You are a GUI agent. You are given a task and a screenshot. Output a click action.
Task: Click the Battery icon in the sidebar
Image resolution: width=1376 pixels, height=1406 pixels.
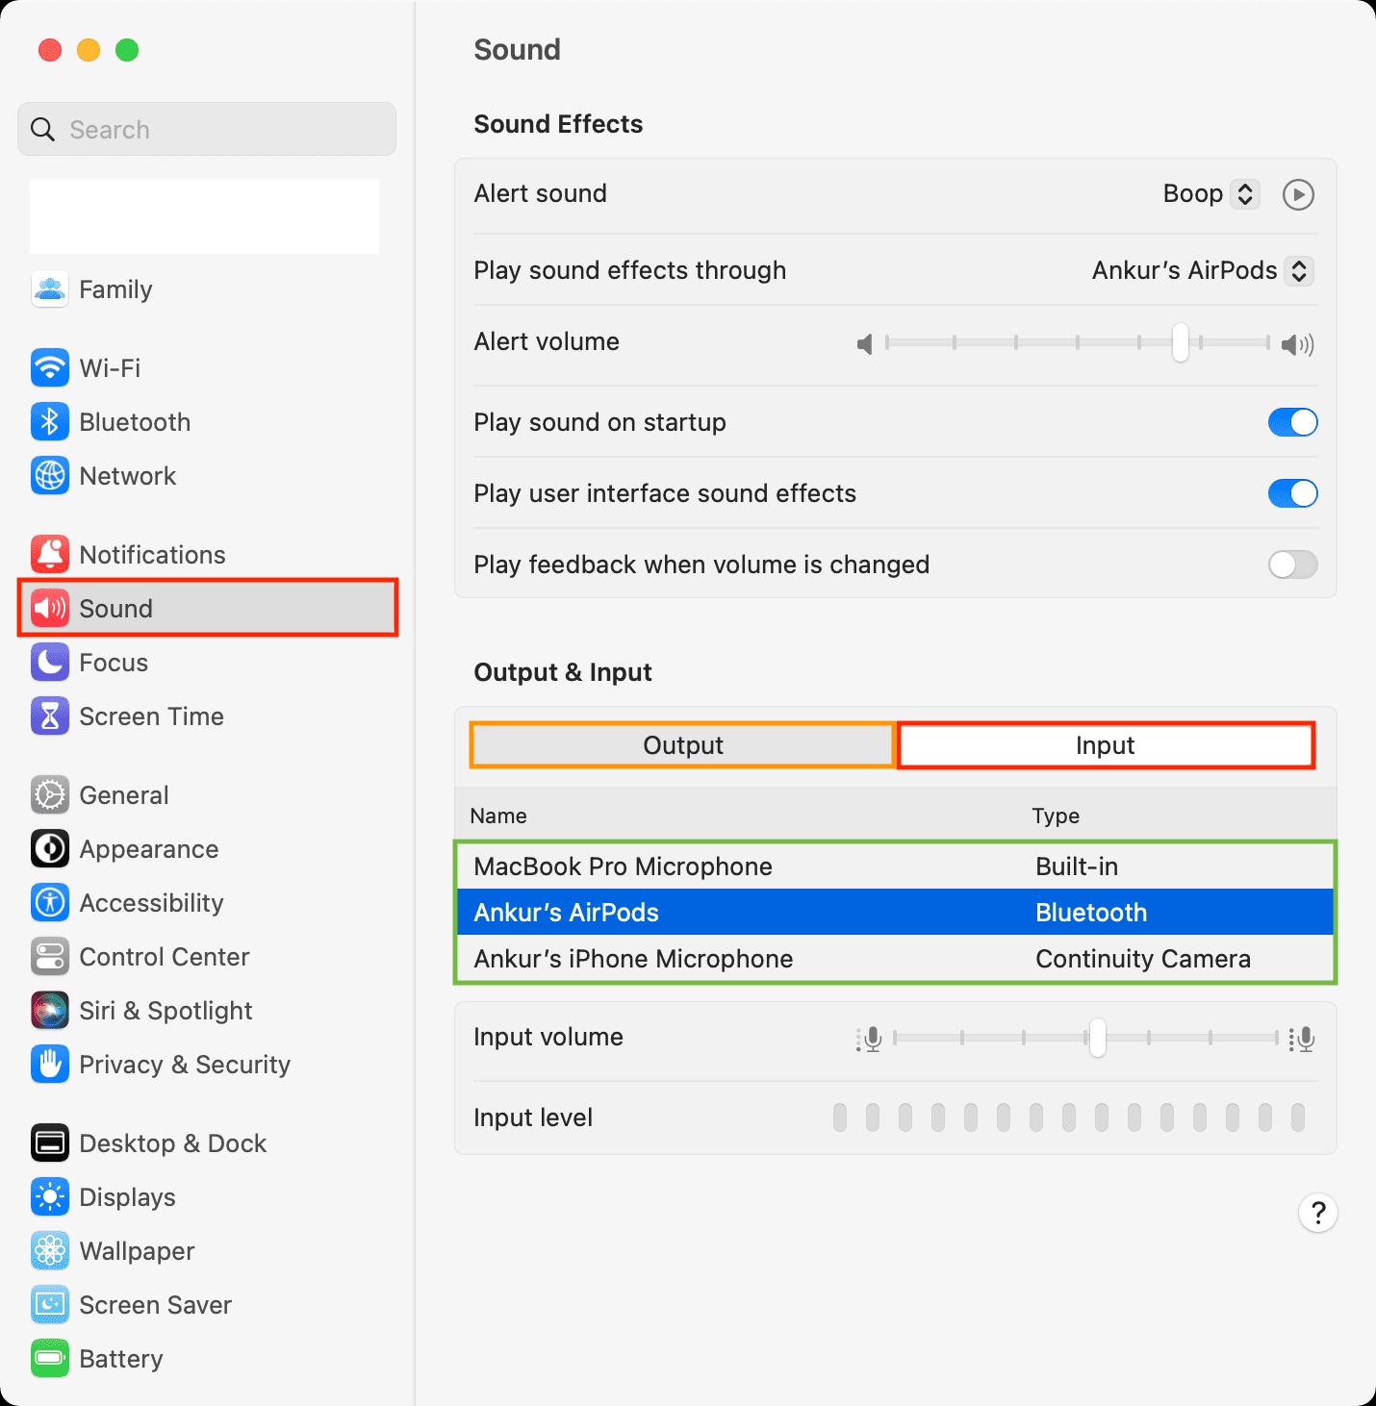coord(49,1358)
